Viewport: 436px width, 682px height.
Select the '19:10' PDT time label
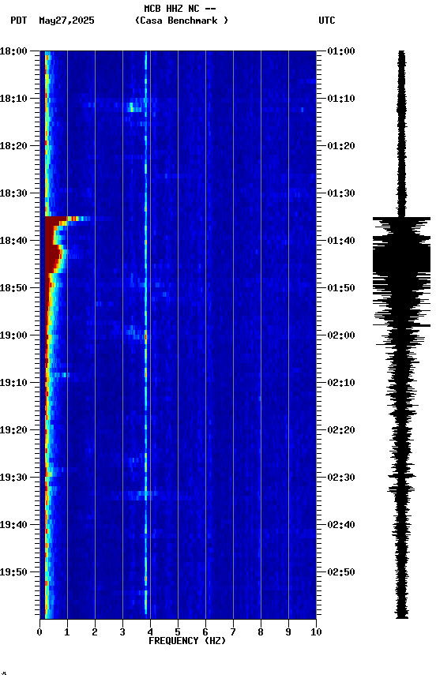(13, 383)
